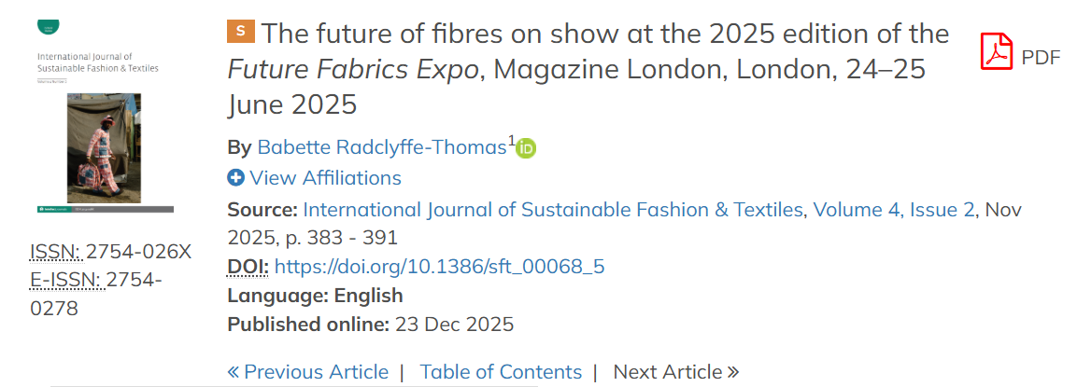This screenshot has width=1077, height=387.
Task: Open the red PDF file icon
Action: click(x=997, y=51)
